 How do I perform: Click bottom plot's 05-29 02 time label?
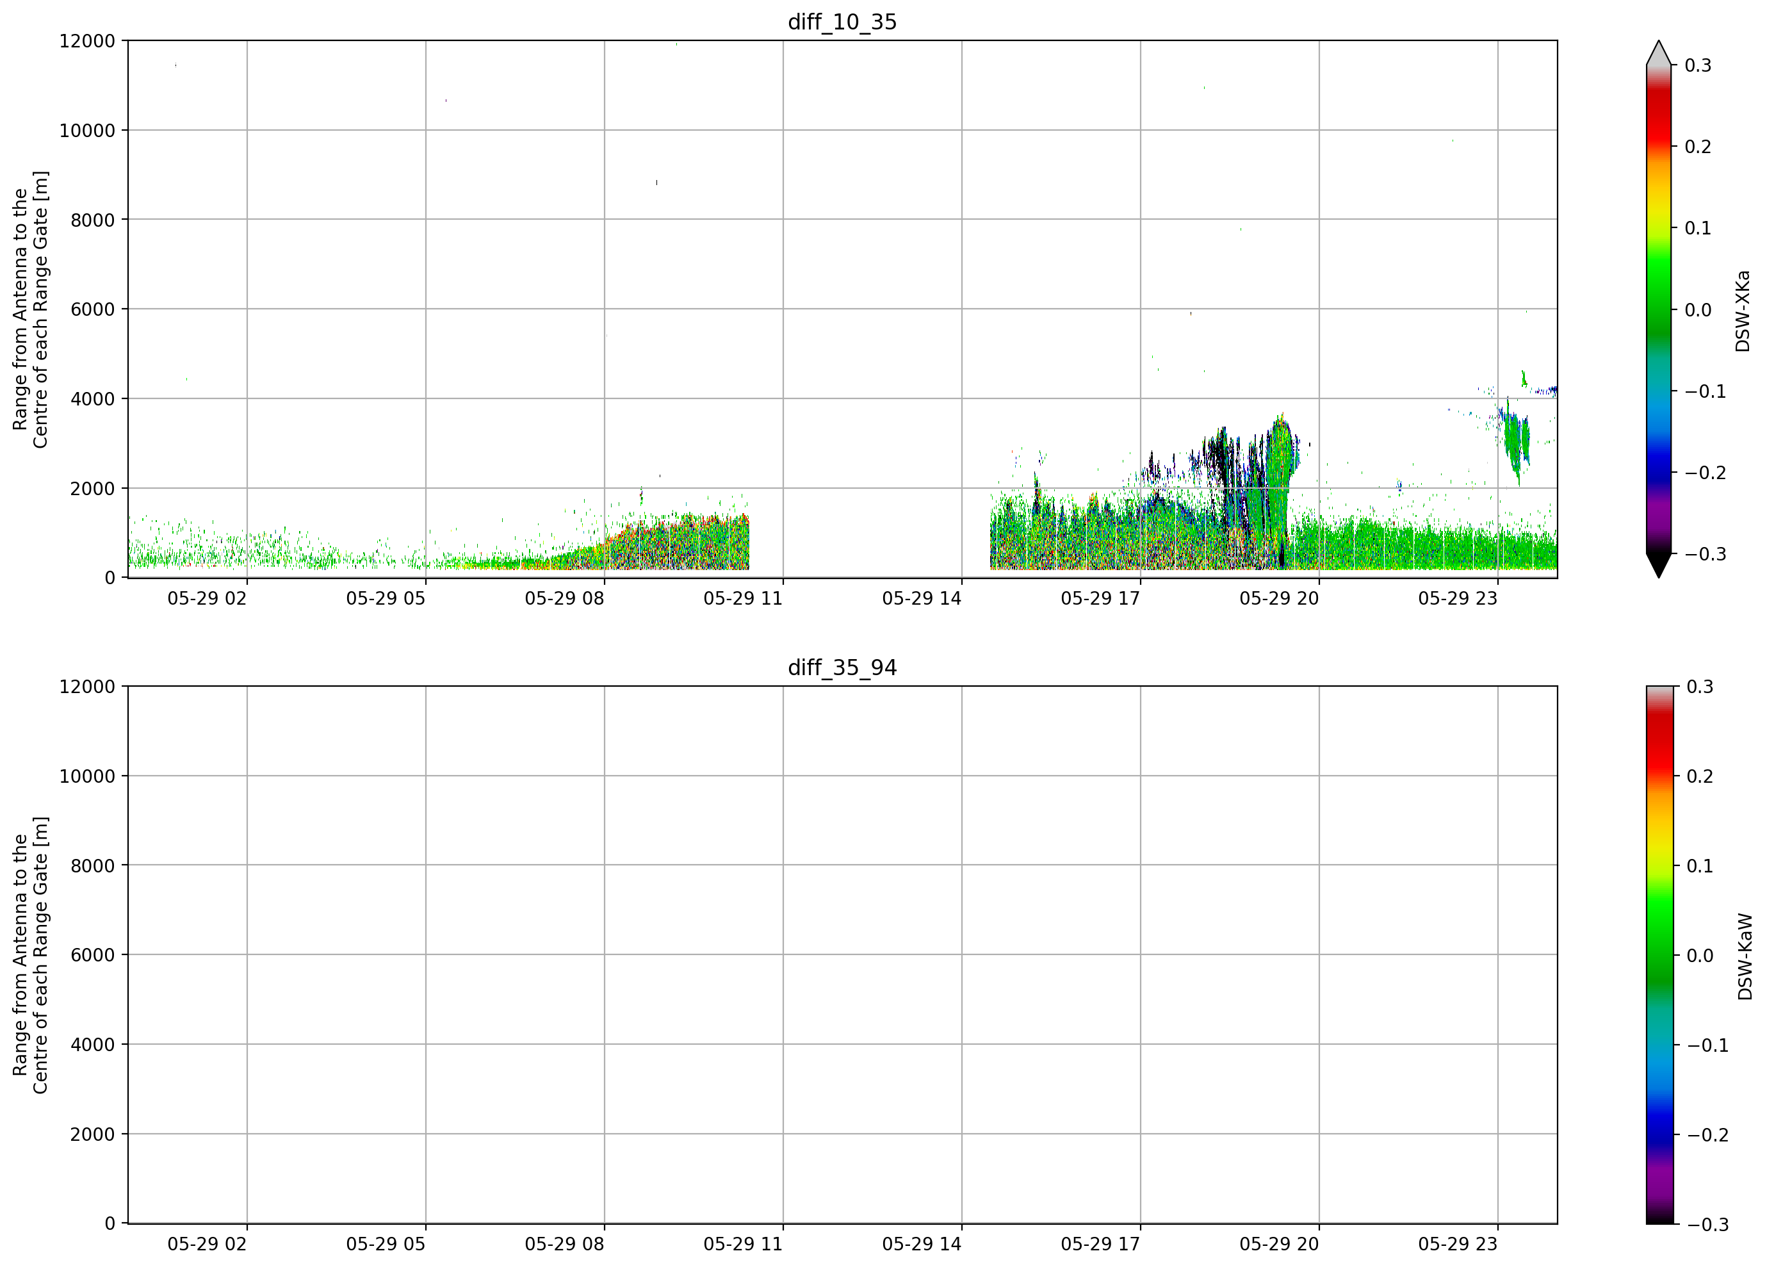(208, 1245)
